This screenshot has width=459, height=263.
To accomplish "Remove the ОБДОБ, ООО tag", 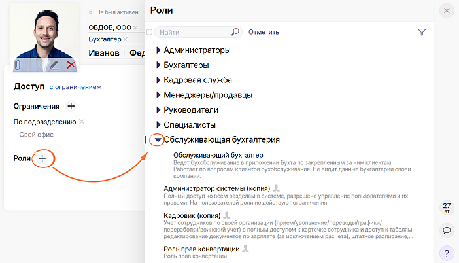I will (135, 27).
